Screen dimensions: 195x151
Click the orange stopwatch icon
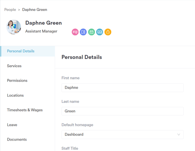click(x=108, y=32)
